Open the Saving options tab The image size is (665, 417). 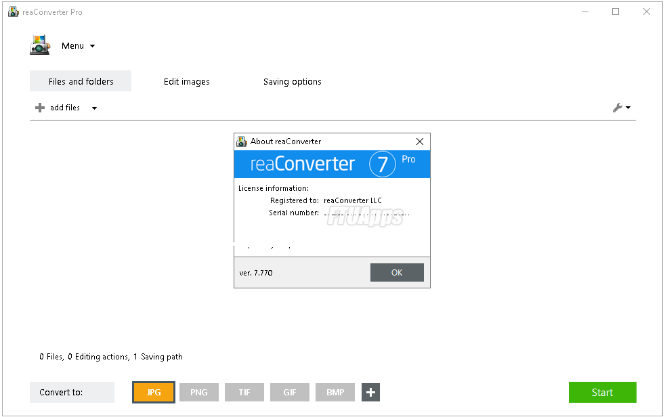293,81
